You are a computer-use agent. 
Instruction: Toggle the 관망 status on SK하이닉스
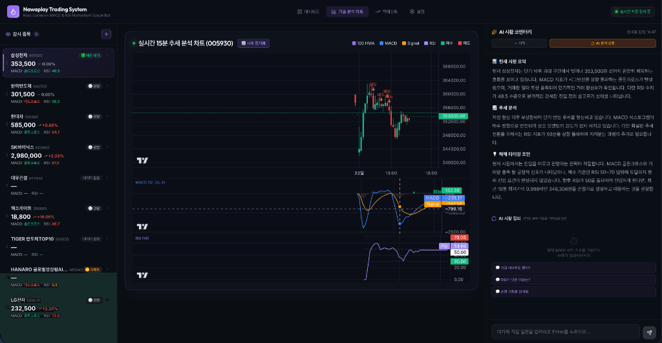click(94, 147)
